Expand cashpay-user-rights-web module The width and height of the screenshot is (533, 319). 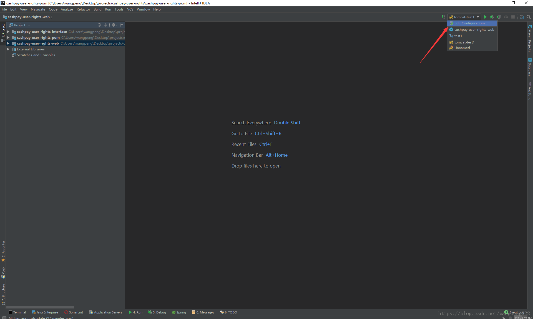[x=8, y=43]
